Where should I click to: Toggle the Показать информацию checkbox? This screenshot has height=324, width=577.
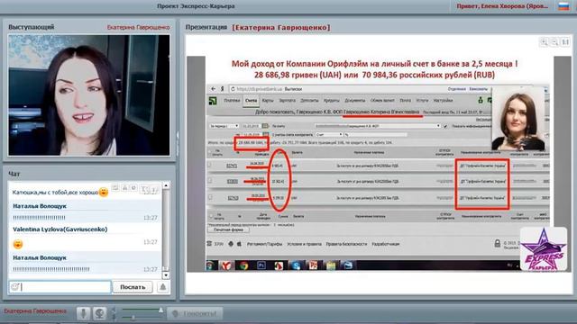[x=445, y=126]
